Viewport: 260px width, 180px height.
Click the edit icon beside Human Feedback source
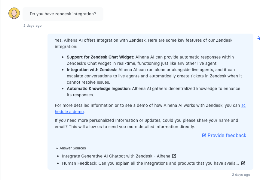click(243, 163)
